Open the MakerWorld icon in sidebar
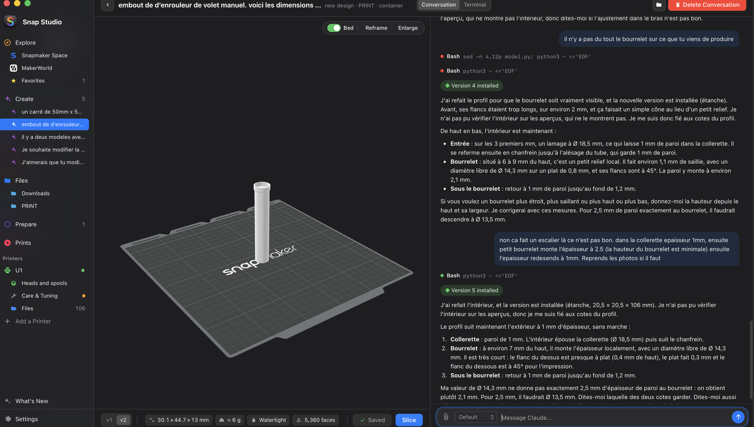The image size is (754, 427). 14,68
